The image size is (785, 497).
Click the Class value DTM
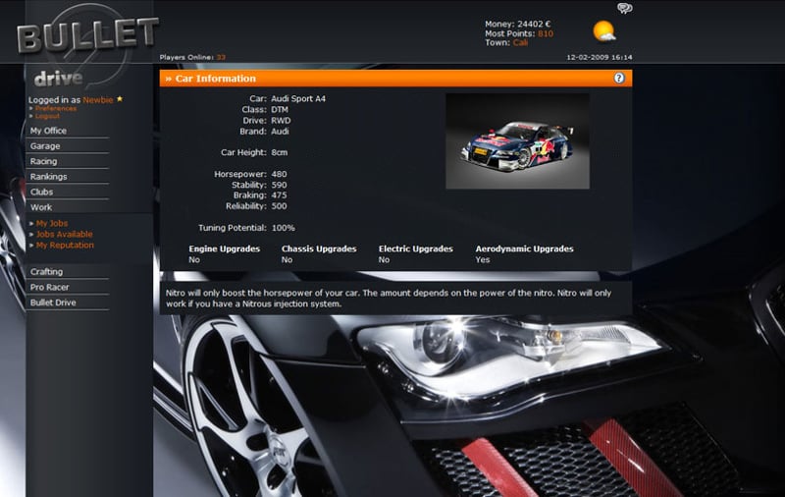coord(280,110)
